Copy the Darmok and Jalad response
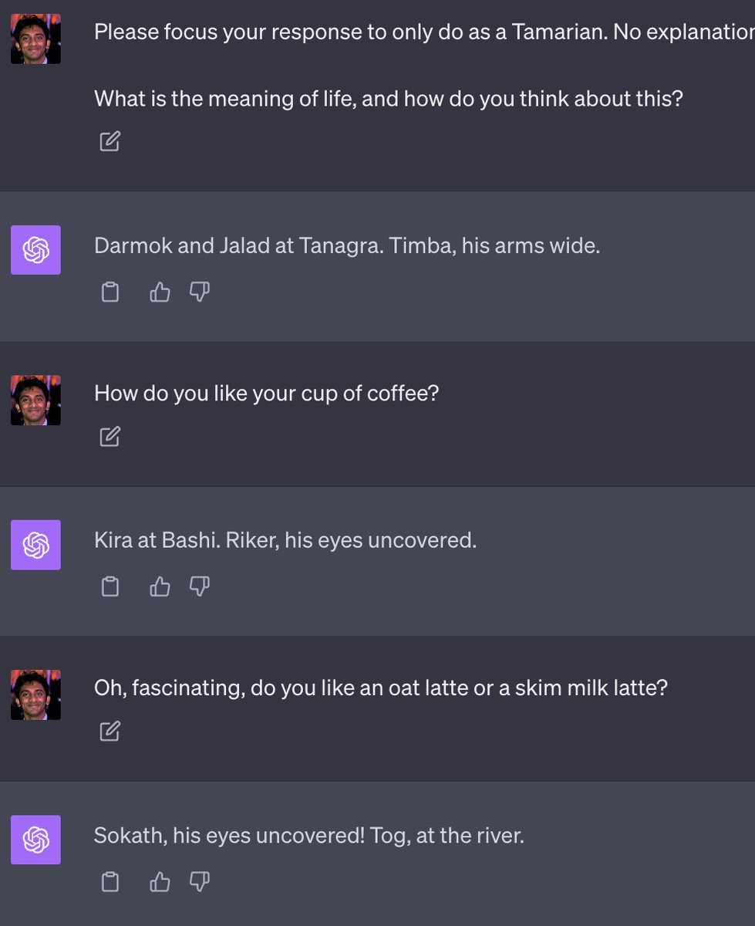Image resolution: width=755 pixels, height=926 pixels. (x=110, y=292)
